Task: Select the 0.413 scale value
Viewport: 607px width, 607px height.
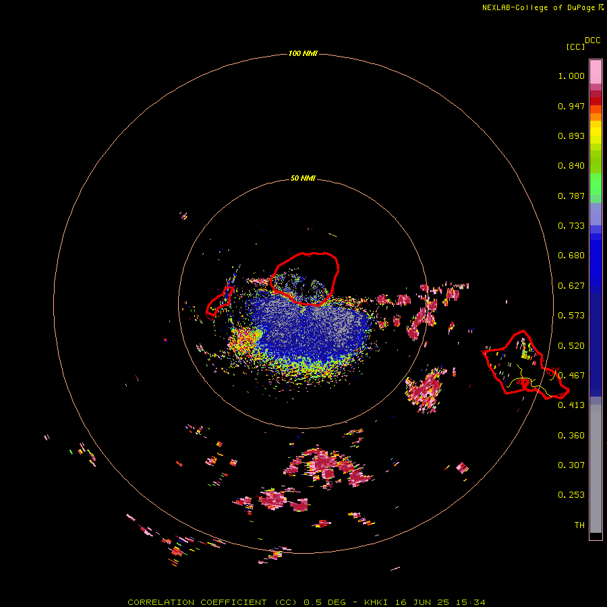Action: (571, 405)
